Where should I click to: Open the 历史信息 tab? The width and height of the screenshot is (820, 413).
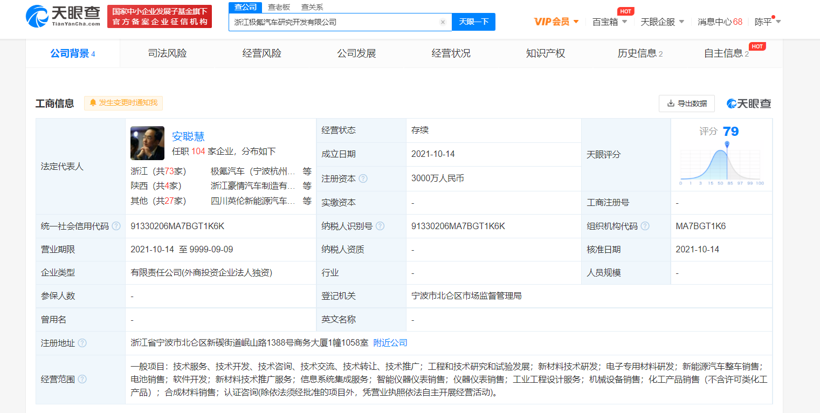tap(640, 53)
